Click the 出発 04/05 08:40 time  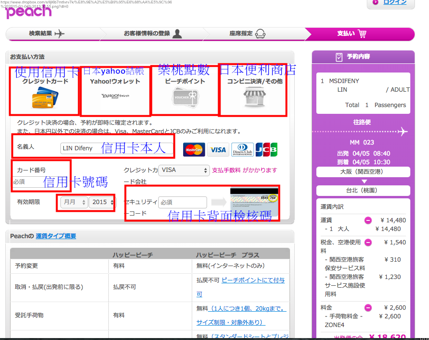pos(364,154)
